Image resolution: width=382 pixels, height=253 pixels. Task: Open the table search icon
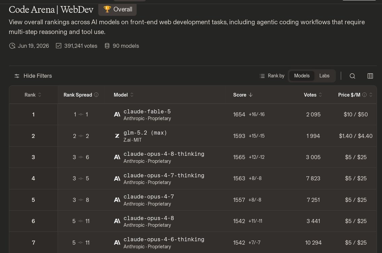(x=352, y=76)
